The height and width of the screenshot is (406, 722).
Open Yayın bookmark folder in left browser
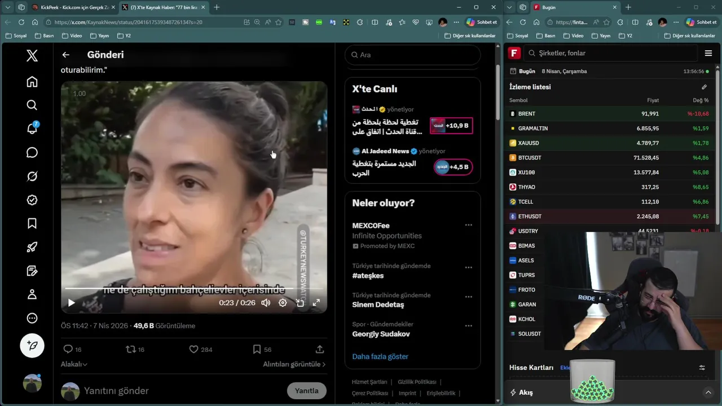[x=99, y=36]
